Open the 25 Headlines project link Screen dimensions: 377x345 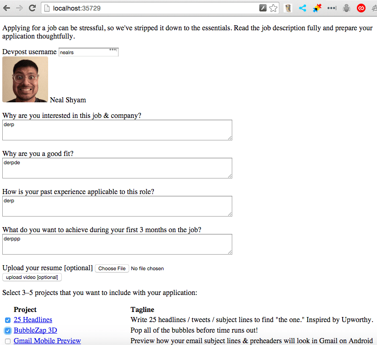(x=33, y=319)
